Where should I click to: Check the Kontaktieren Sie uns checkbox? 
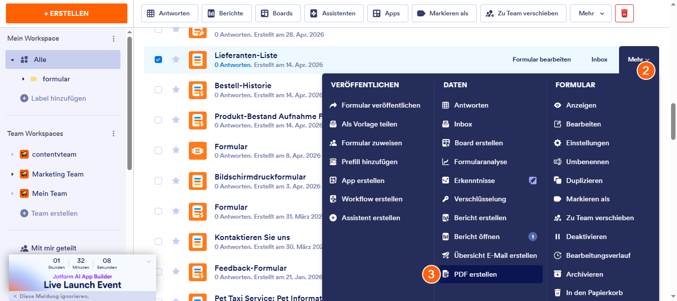point(158,241)
